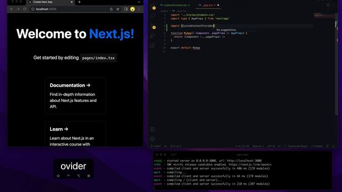Click the git branch indicator in the status bar
342x192 pixels.
click(156, 146)
